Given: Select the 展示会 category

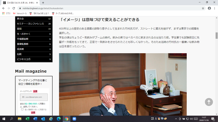Looking at the screenshot, I should tap(34, 19).
